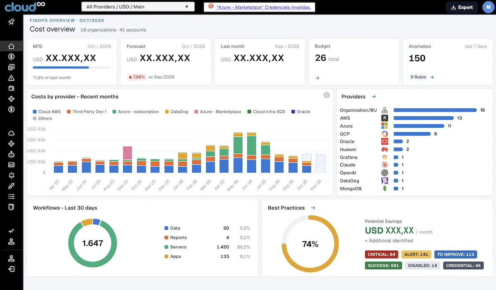Open the robot icon in the sidebar

pyautogui.click(x=12, y=155)
